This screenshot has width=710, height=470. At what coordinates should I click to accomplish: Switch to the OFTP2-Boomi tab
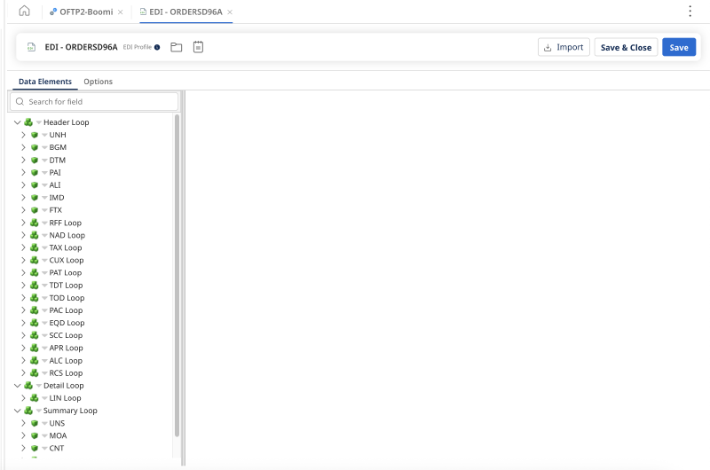click(86, 12)
